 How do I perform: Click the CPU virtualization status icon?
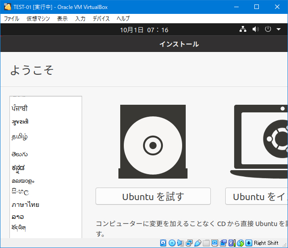click(232, 243)
